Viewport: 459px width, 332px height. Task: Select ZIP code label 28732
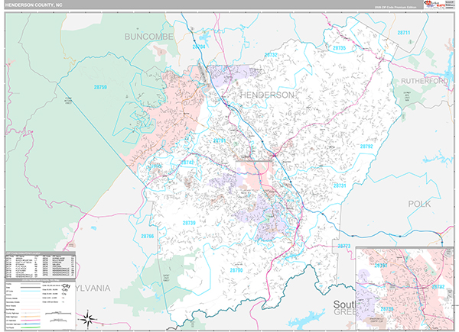(x=271, y=55)
